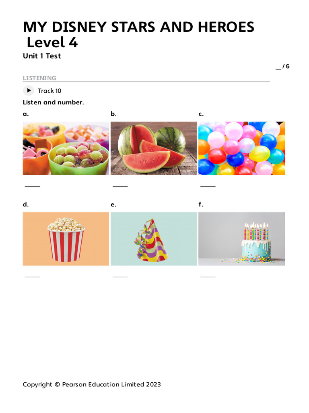The width and height of the screenshot is (309, 413).
Task: Select the birthday cake photo
Action: click(x=241, y=239)
